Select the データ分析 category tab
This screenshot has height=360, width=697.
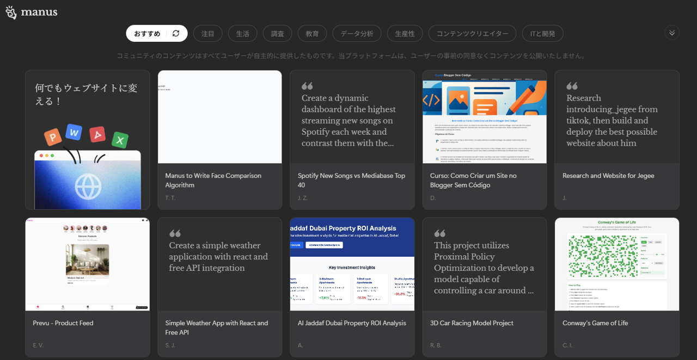coord(357,33)
